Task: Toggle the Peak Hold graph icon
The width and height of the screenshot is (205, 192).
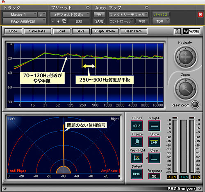Action: pos(137,158)
